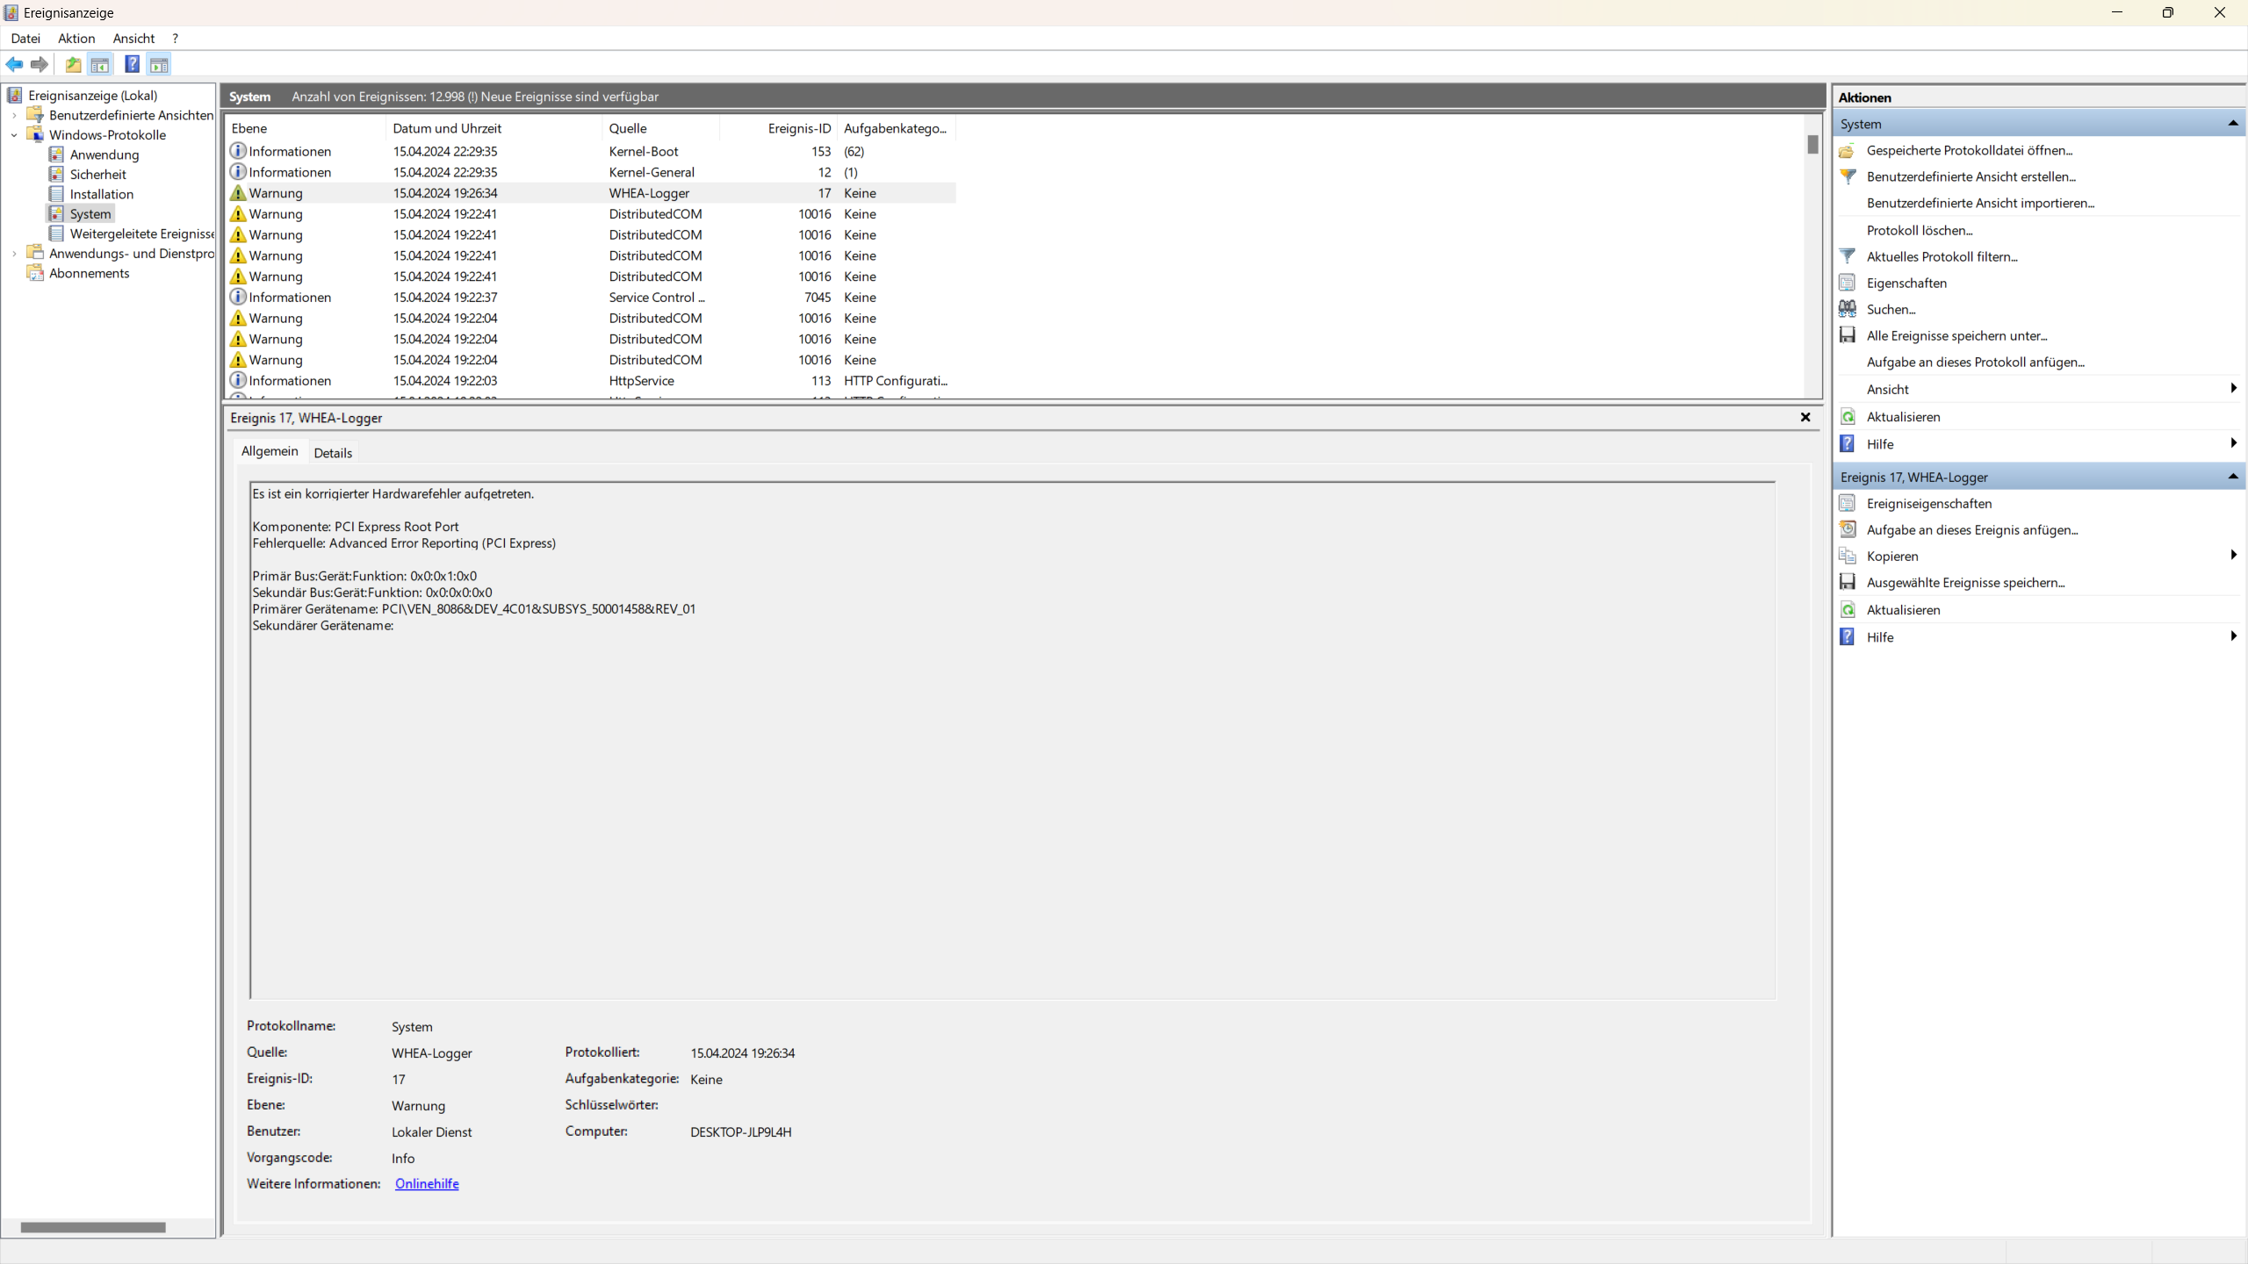Sort by Datum und Uhrzeit column header
Viewport: 2248px width, 1264px height.
coord(447,128)
